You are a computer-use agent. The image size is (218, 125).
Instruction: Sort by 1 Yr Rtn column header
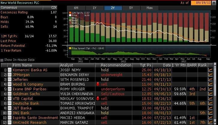(x=179, y=65)
